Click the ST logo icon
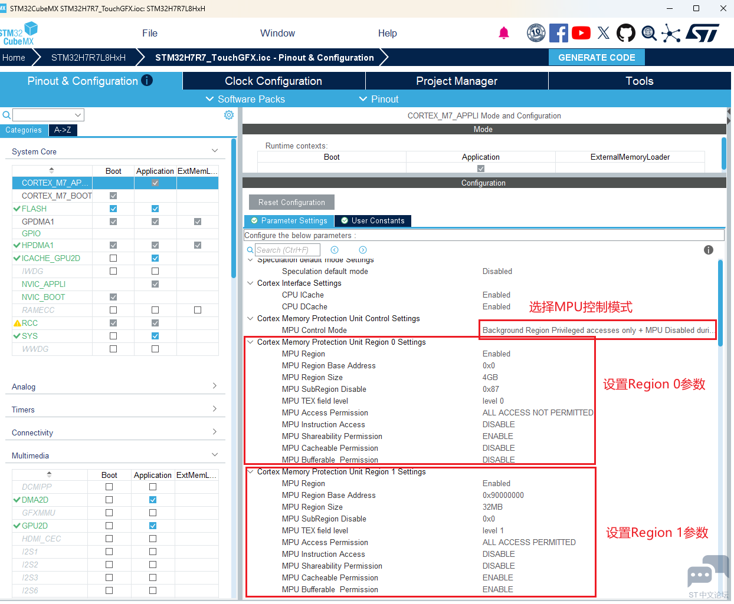This screenshot has width=734, height=604. click(x=702, y=33)
